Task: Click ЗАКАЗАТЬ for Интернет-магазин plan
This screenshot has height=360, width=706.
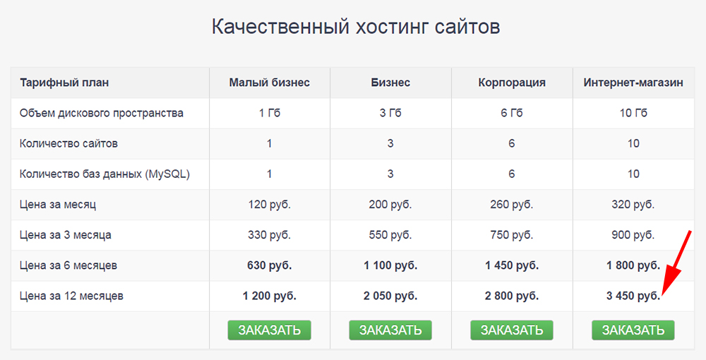Action: pyautogui.click(x=633, y=330)
